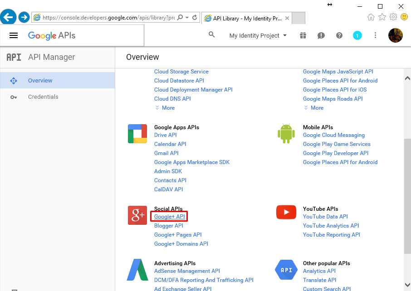Open the hamburger navigation menu
The image size is (411, 291).
point(14,35)
